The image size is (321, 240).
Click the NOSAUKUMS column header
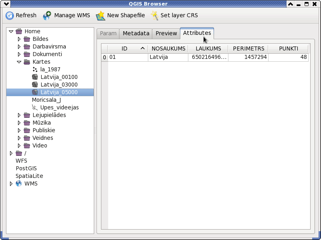coord(168,49)
